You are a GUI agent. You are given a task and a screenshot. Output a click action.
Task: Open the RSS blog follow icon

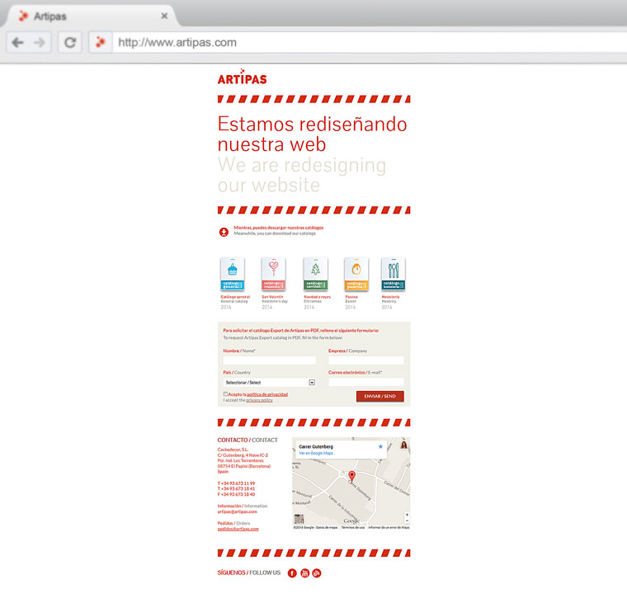(x=317, y=573)
